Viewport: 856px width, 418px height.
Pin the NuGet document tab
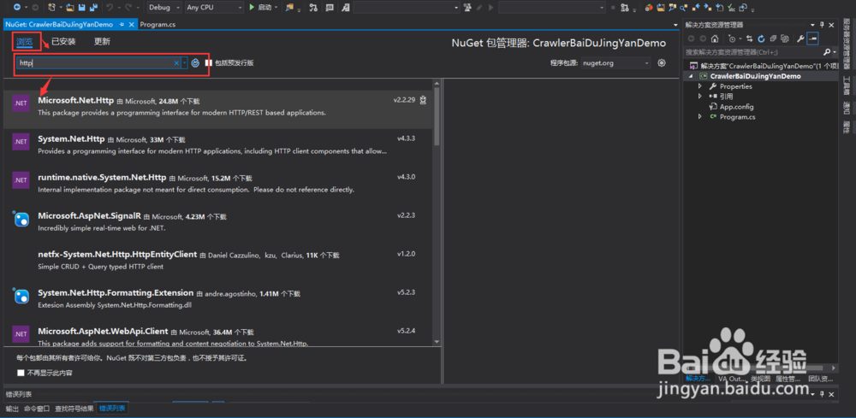[x=122, y=25]
